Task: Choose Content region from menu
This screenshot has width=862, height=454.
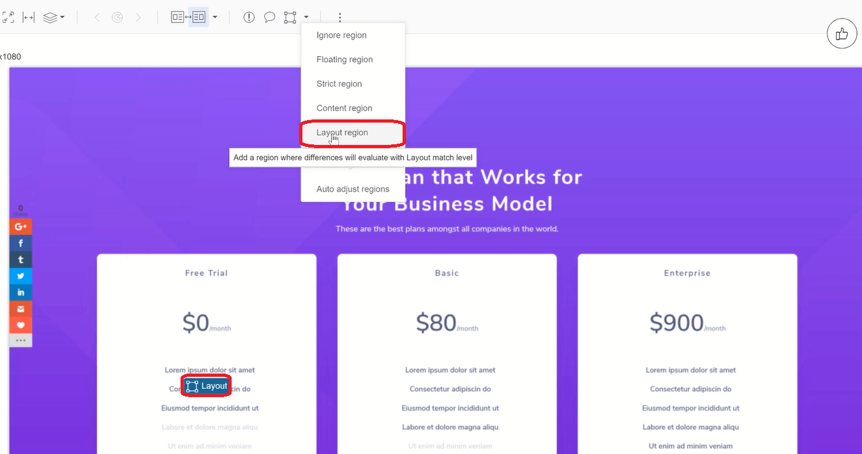Action: point(353,108)
